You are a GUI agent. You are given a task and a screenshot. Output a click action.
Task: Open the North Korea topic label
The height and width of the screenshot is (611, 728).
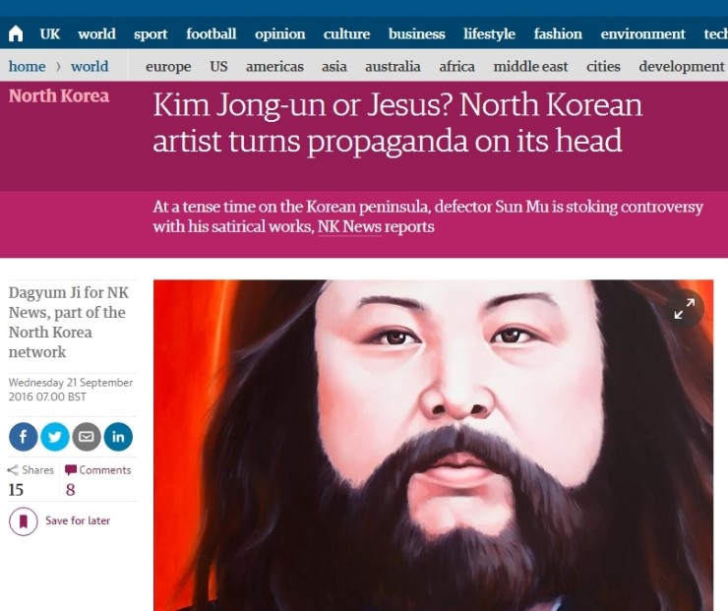point(59,96)
